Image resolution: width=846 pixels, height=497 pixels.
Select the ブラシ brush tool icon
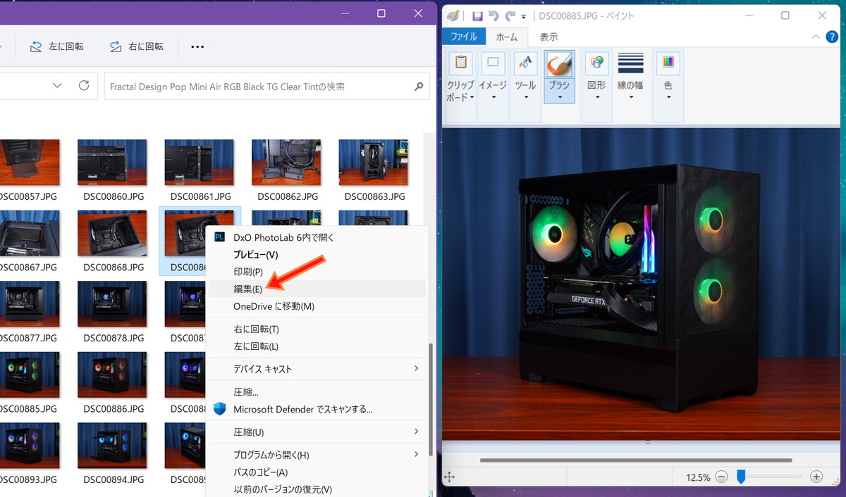[x=560, y=64]
